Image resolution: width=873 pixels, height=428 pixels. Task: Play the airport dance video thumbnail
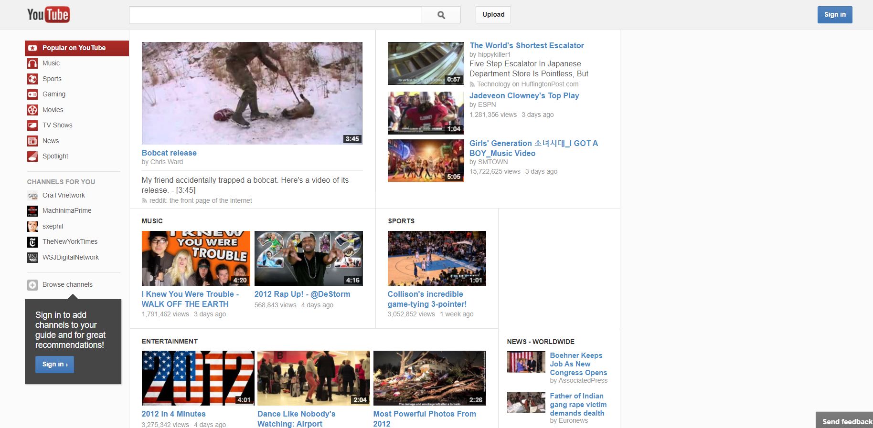314,378
